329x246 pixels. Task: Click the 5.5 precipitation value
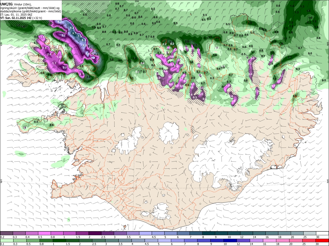click(85, 45)
